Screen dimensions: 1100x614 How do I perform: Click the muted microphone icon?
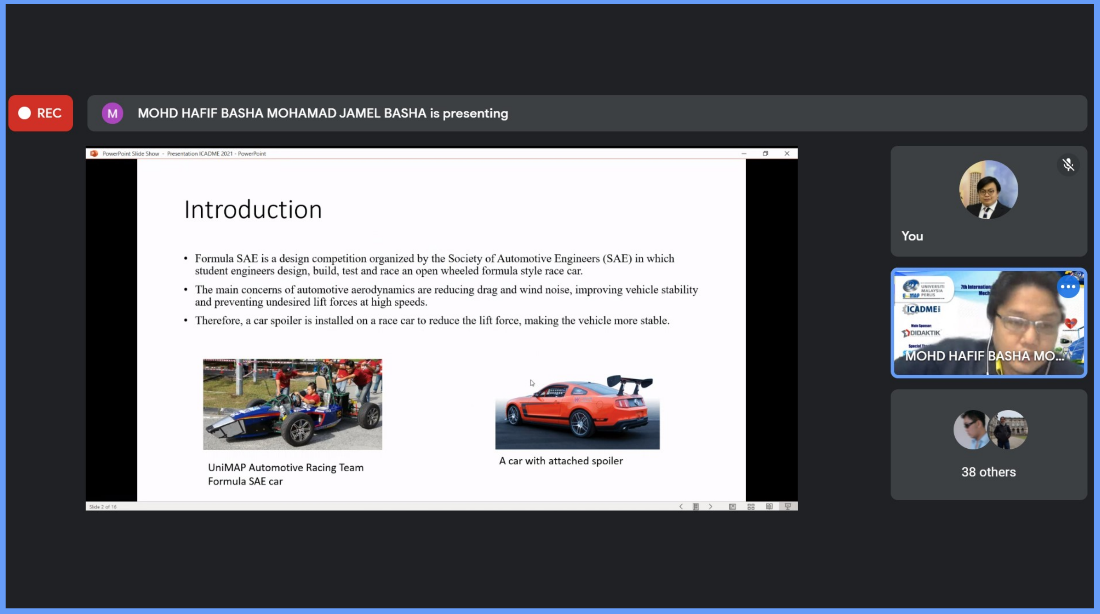click(x=1068, y=165)
